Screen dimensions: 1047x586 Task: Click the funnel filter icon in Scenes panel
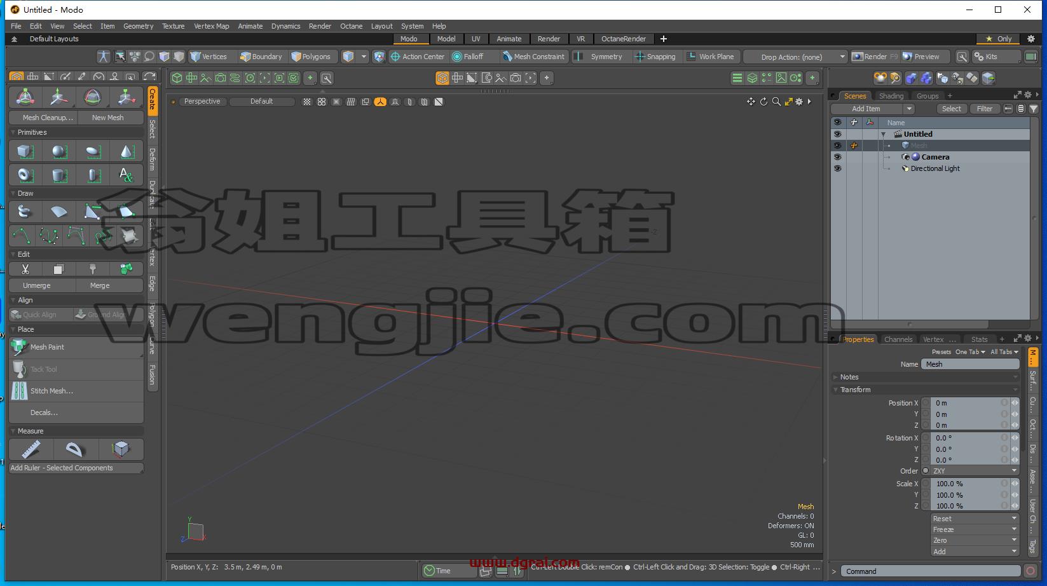coord(1034,109)
